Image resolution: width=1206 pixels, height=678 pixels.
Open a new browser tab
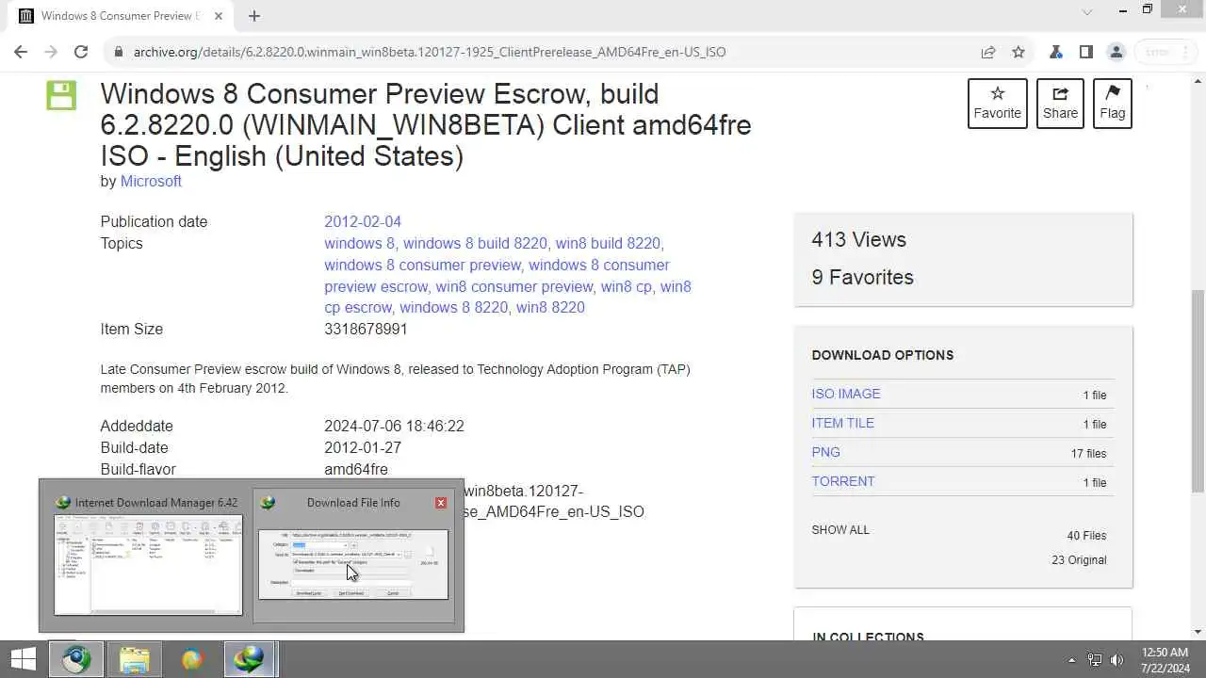(254, 16)
